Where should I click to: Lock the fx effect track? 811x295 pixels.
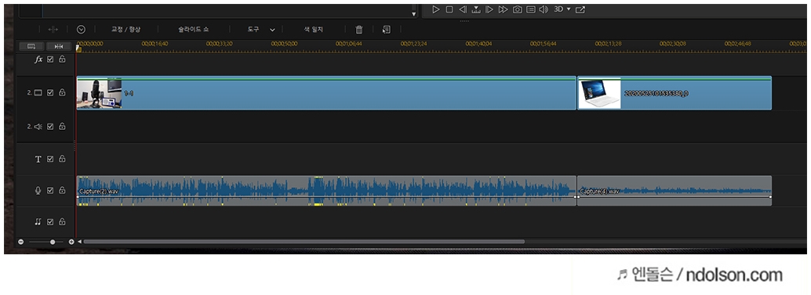pyautogui.click(x=62, y=59)
